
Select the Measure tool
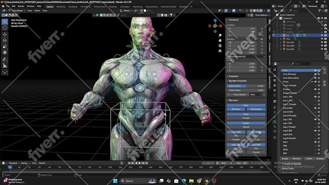click(x=5, y=66)
